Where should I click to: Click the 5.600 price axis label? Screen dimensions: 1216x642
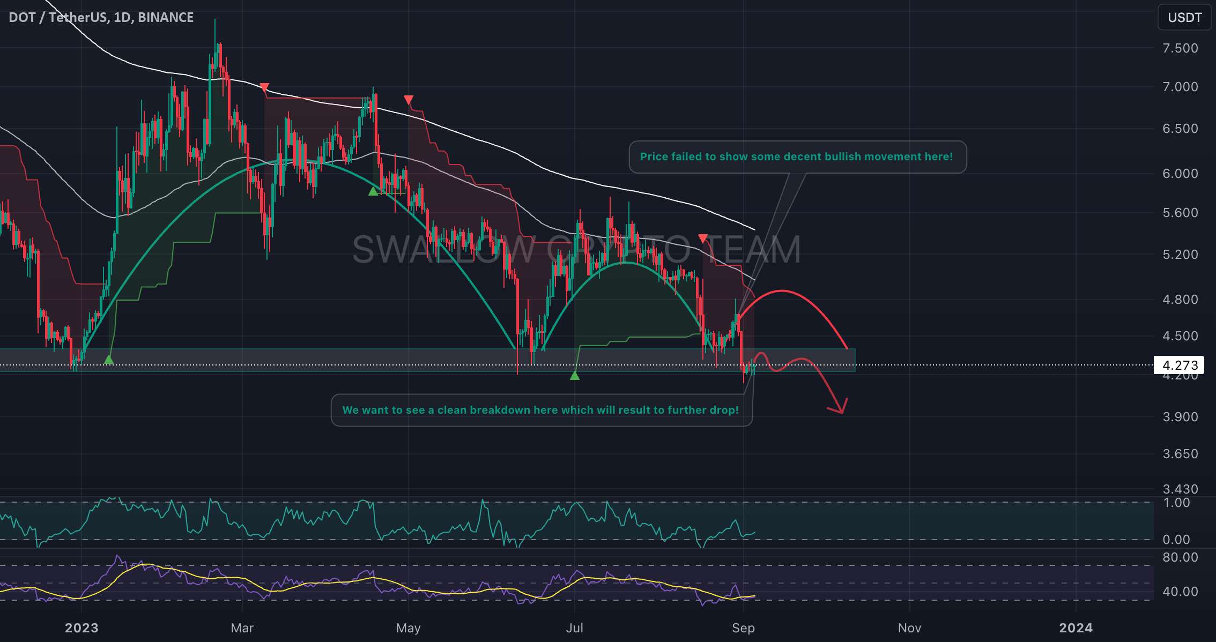(x=1180, y=213)
